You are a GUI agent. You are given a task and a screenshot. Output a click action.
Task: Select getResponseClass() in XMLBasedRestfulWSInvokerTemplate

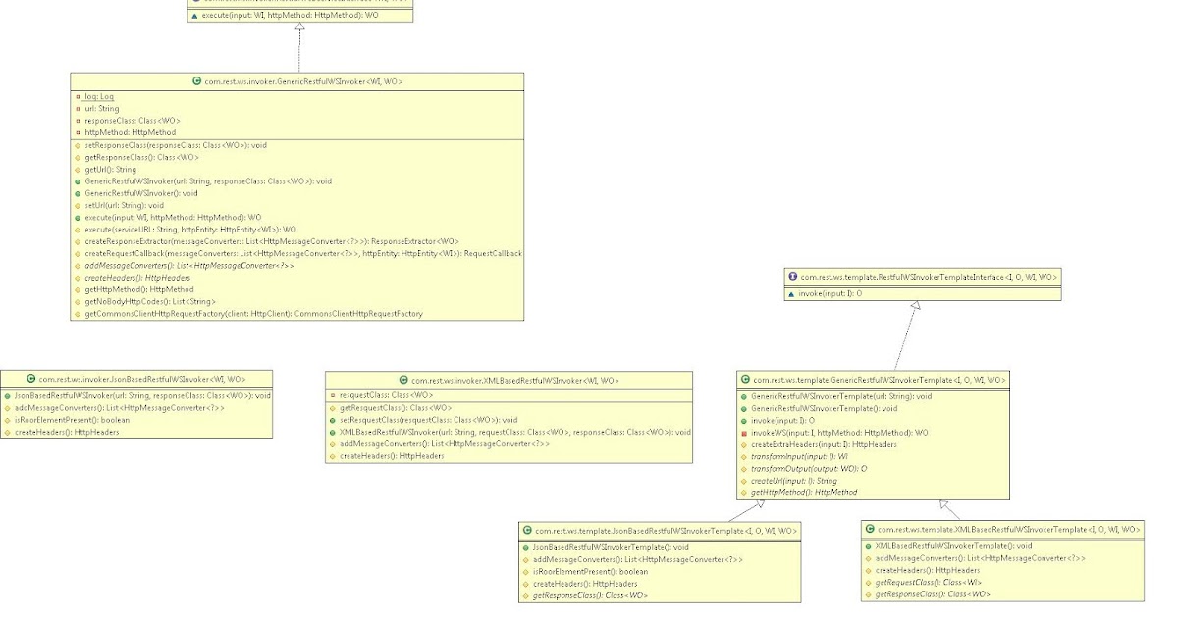[x=933, y=594]
